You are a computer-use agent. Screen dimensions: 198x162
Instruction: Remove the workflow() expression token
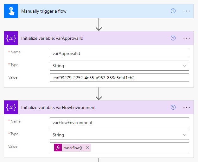click(87, 147)
